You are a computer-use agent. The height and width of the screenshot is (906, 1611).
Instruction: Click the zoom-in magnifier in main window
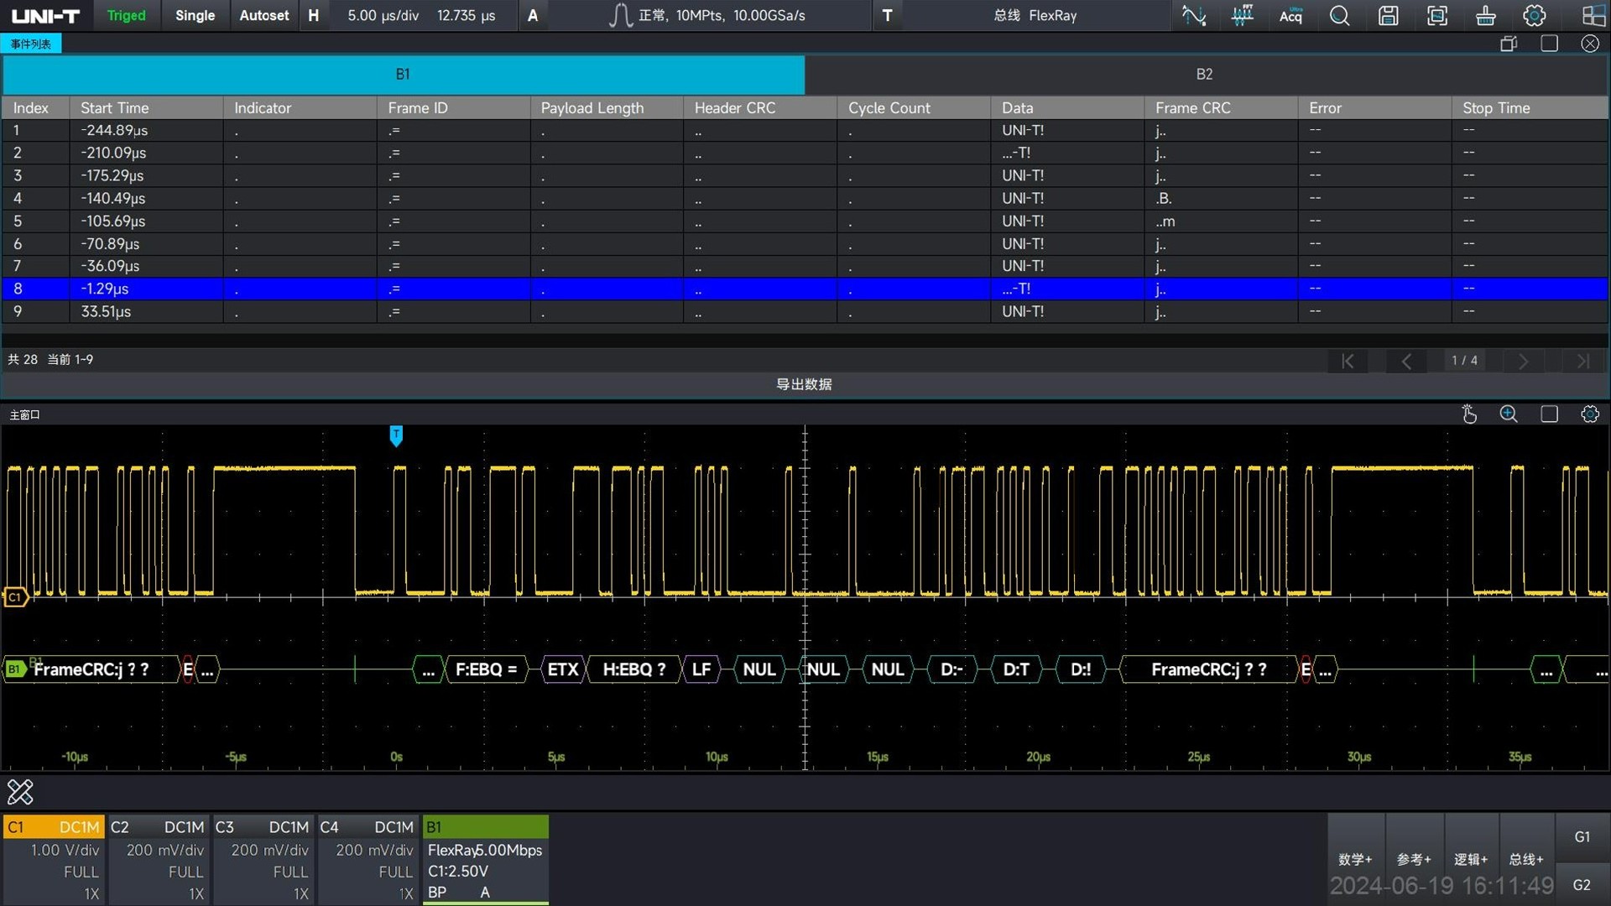[1509, 414]
